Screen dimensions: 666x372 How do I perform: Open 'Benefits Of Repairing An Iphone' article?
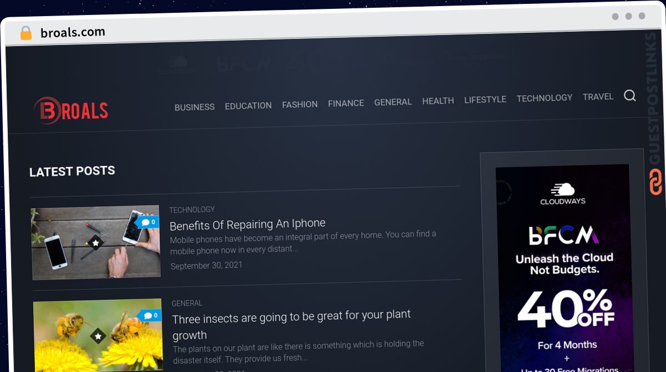coord(248,224)
